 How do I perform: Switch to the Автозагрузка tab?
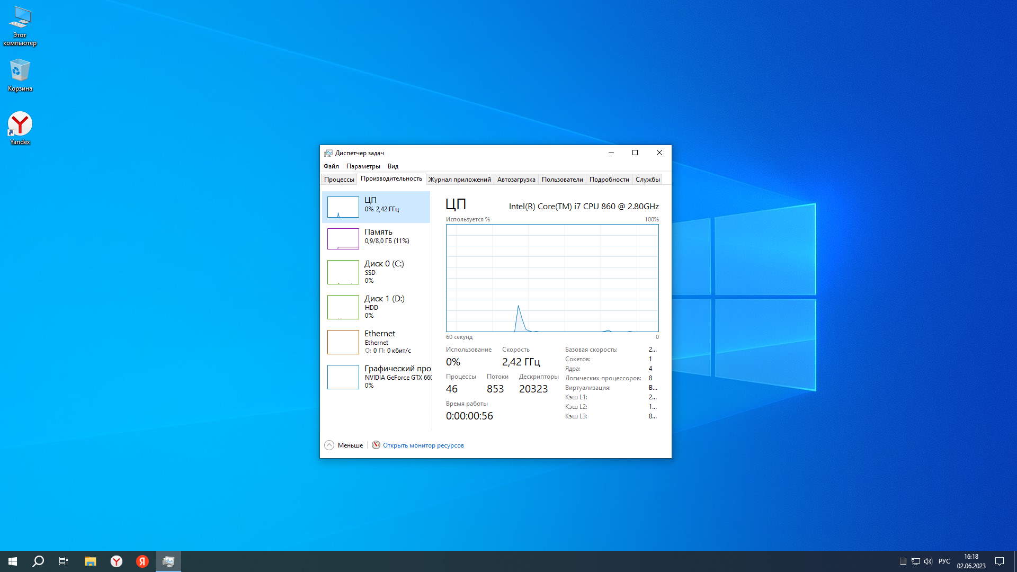click(x=516, y=180)
